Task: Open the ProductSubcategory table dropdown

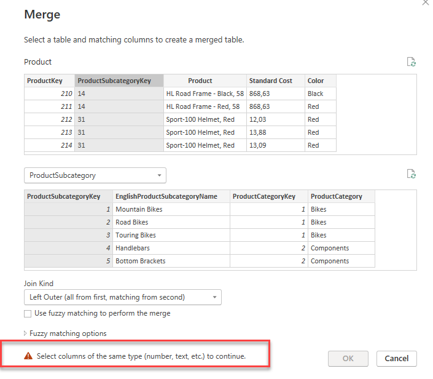Action: pos(95,175)
